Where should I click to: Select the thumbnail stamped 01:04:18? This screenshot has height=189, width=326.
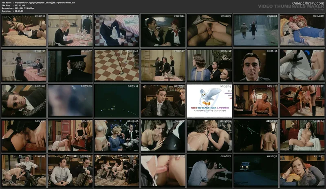117,171
